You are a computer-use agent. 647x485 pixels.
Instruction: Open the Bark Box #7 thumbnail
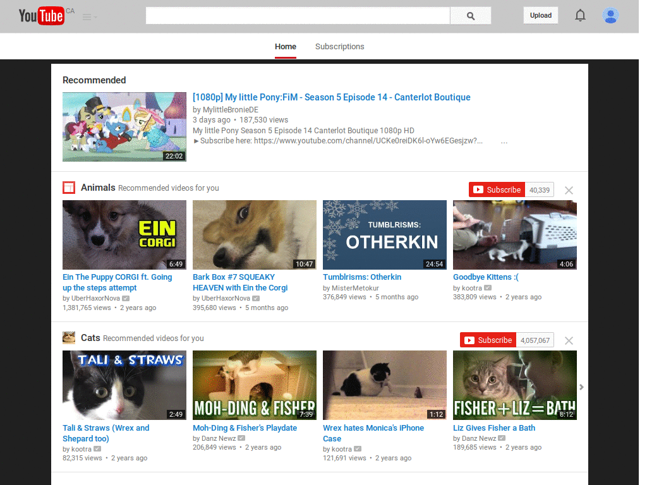[254, 235]
